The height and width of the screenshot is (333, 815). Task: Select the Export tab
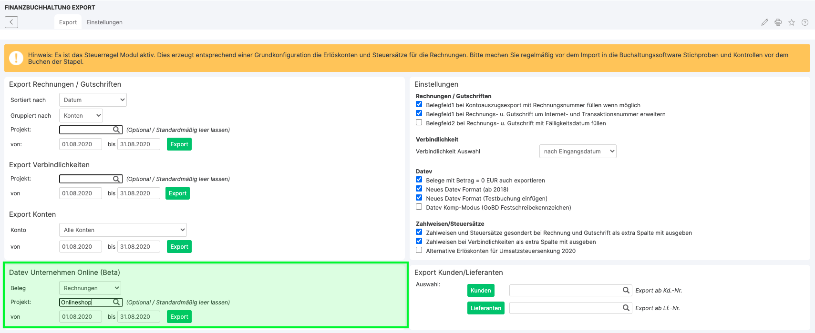tap(68, 22)
